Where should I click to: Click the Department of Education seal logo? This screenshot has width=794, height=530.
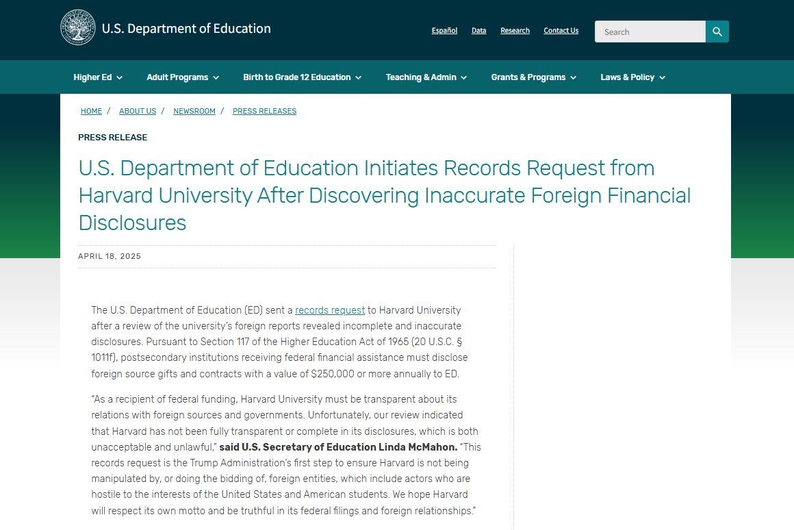(x=77, y=28)
